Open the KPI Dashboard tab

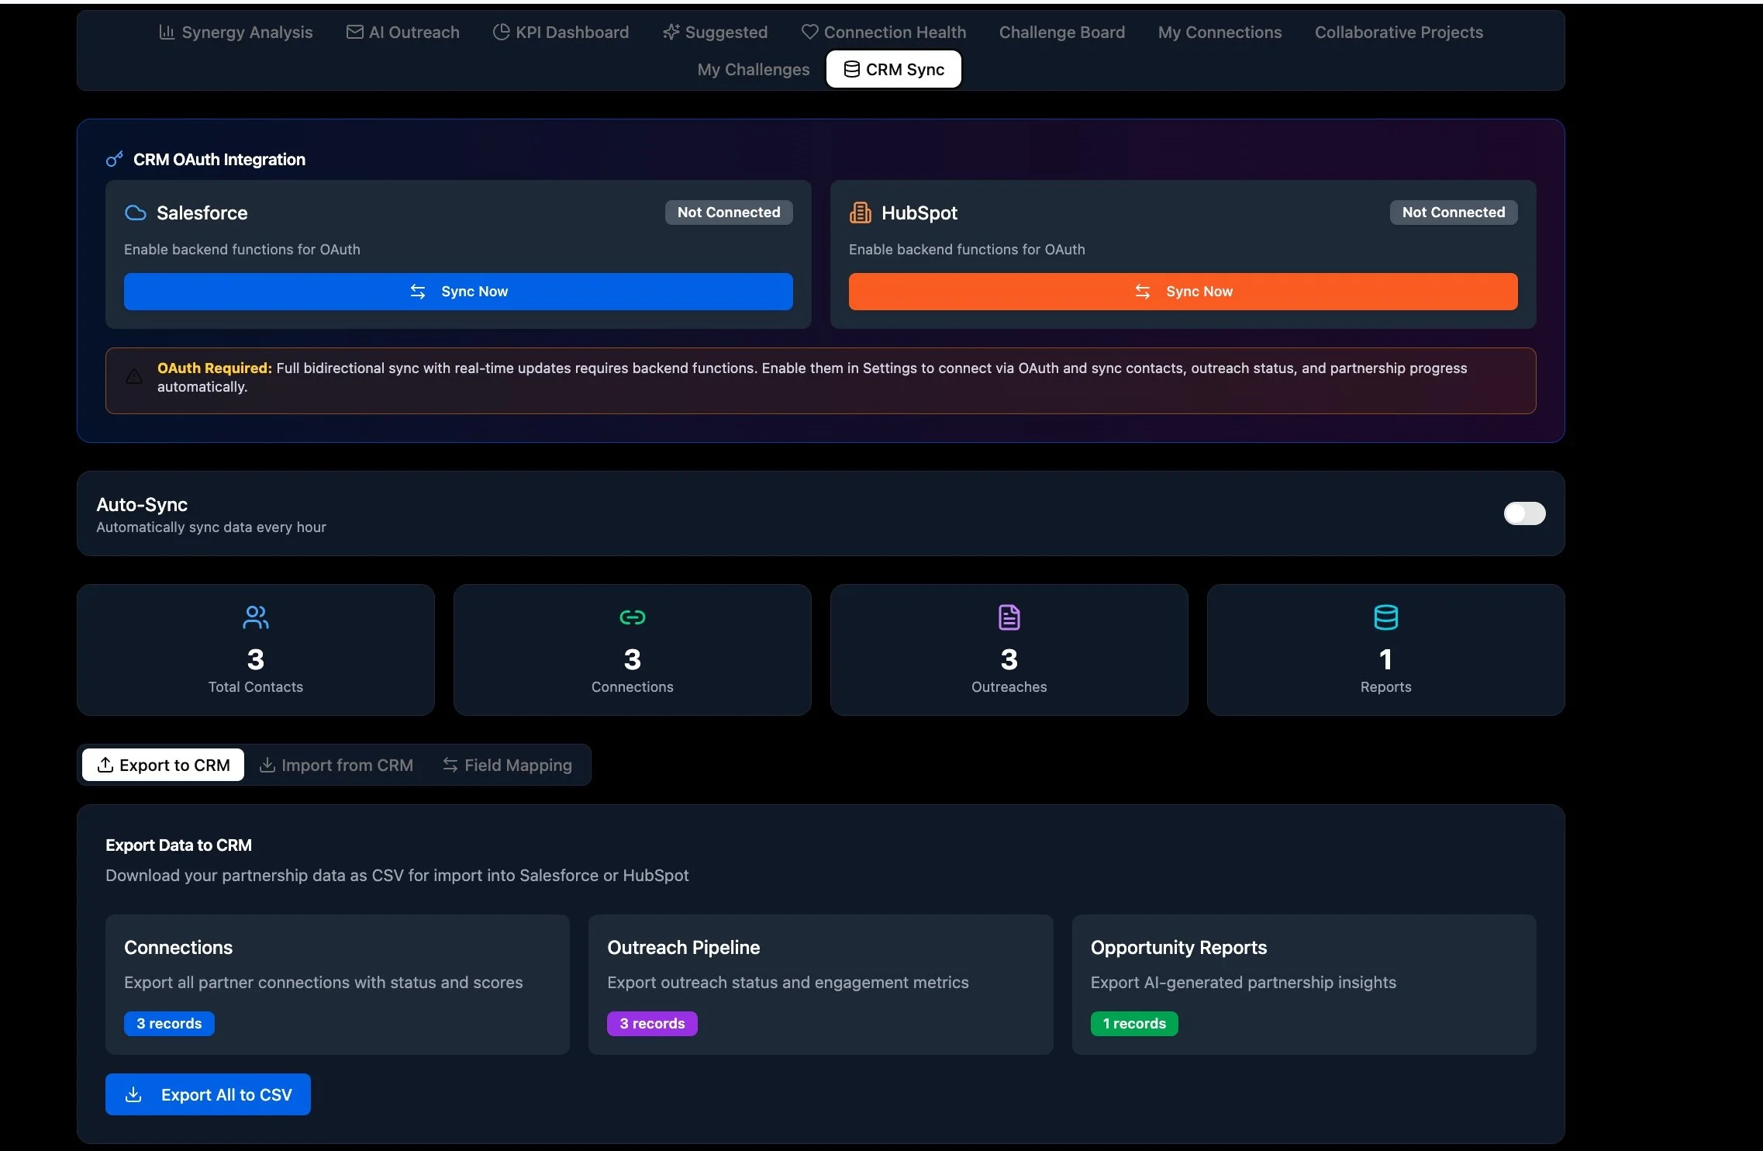coord(561,33)
